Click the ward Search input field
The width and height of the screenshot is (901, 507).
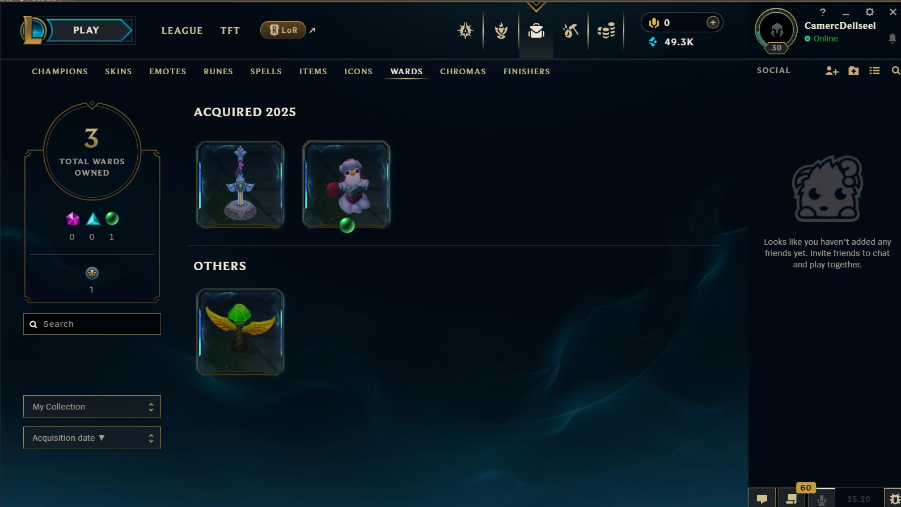coord(92,324)
